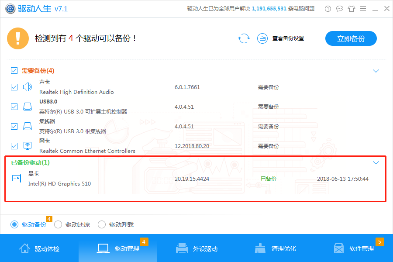393x262 pixels.
Task: Collapse the 已备份驱动 section chevron
Action: pyautogui.click(x=376, y=162)
